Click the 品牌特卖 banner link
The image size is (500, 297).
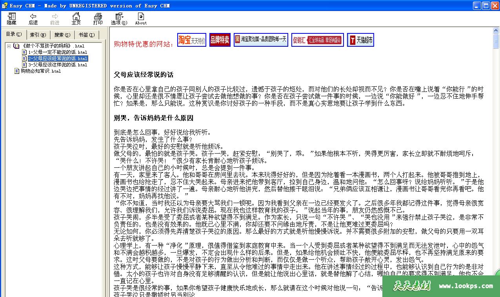point(220,40)
